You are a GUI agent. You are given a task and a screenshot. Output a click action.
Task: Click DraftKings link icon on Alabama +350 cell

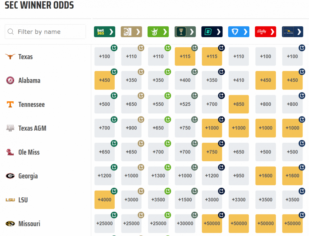pos(168,72)
